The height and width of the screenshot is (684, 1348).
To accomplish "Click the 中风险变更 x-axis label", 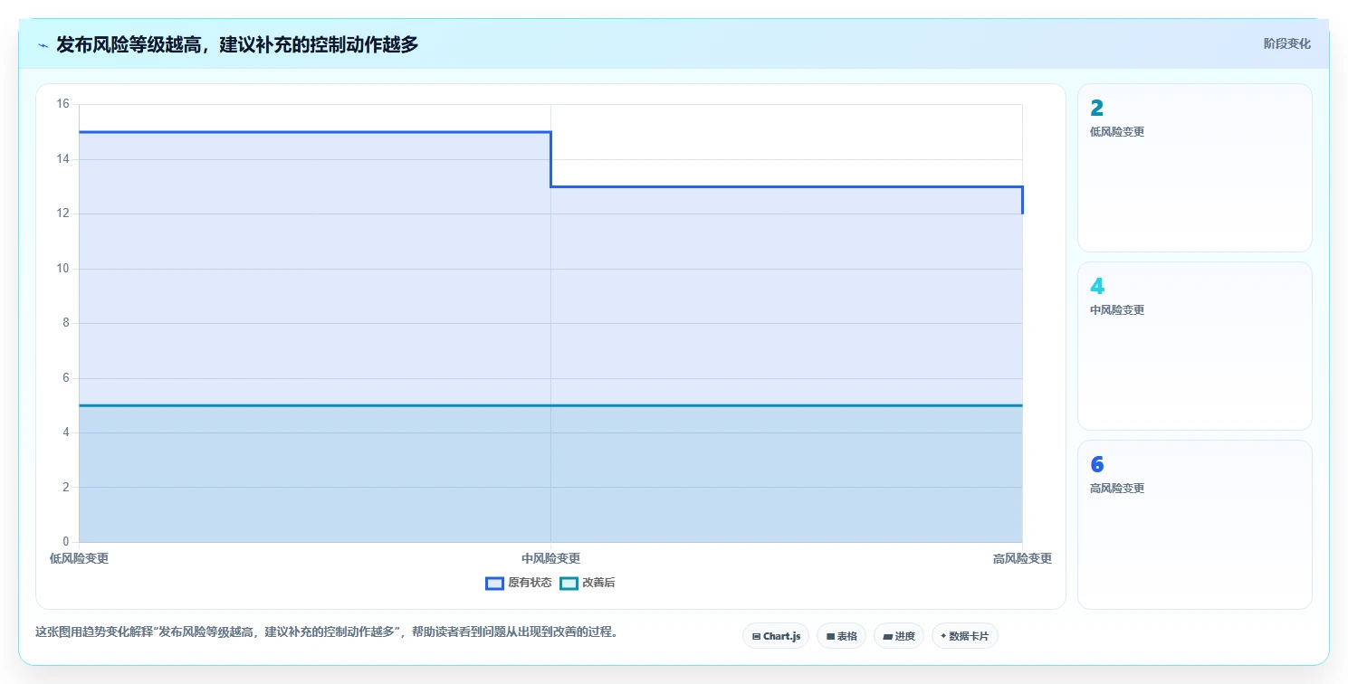I will point(550,559).
